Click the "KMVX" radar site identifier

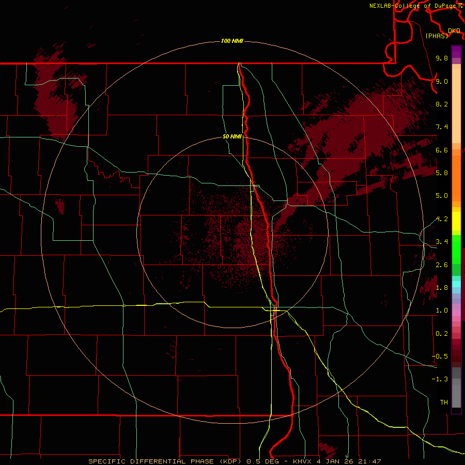click(302, 461)
